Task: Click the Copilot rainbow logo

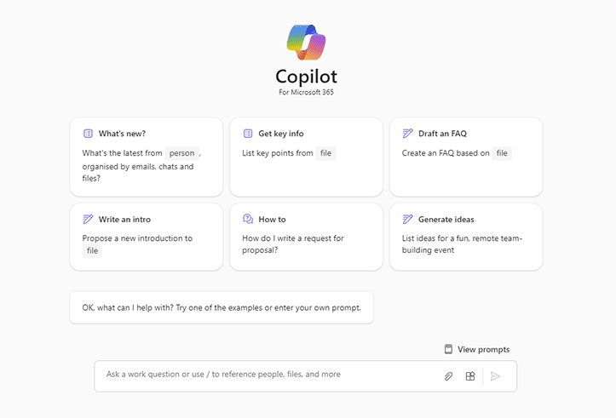Action: tap(306, 43)
